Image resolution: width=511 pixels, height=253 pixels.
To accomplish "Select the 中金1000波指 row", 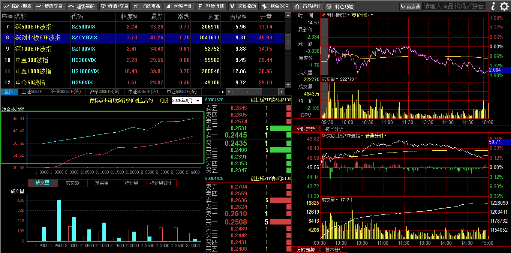I will coord(34,71).
